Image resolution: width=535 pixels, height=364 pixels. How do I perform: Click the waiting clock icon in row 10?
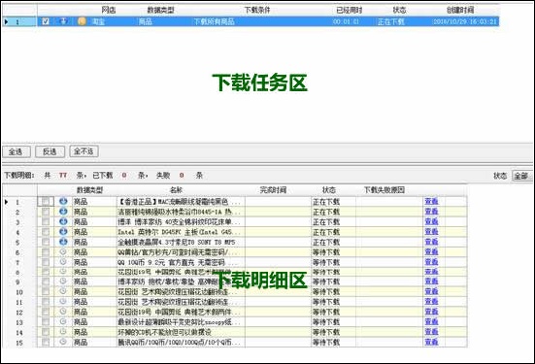pyautogui.click(x=63, y=291)
